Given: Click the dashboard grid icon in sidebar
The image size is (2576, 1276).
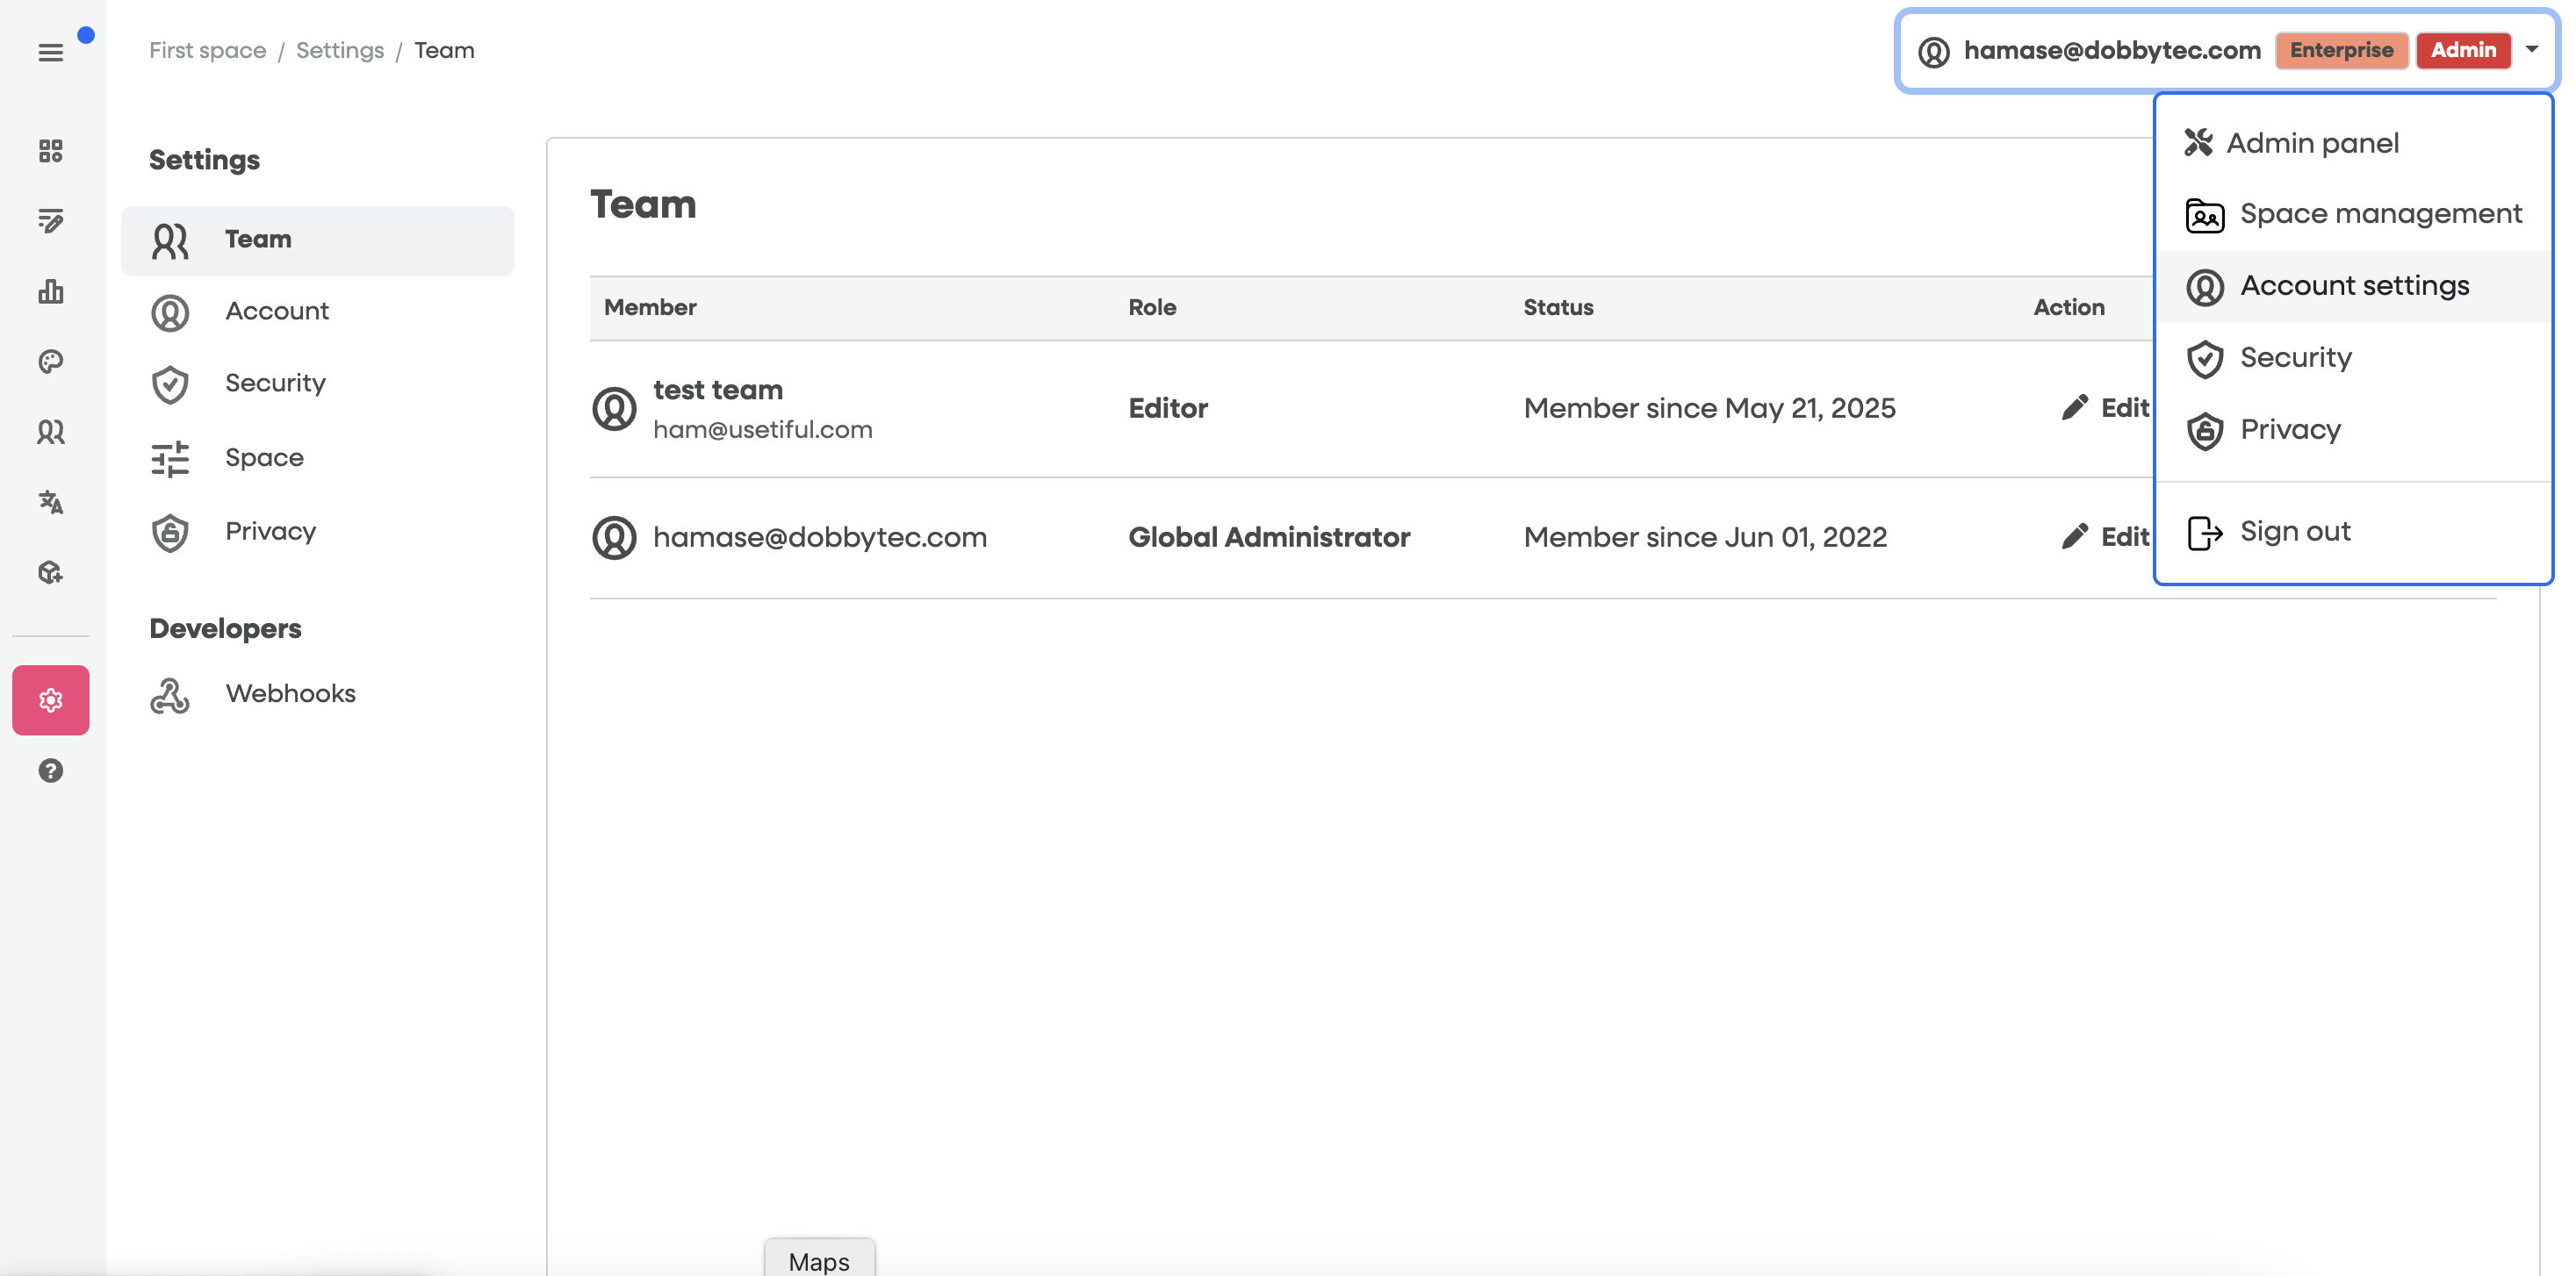Looking at the screenshot, I should (x=50, y=151).
